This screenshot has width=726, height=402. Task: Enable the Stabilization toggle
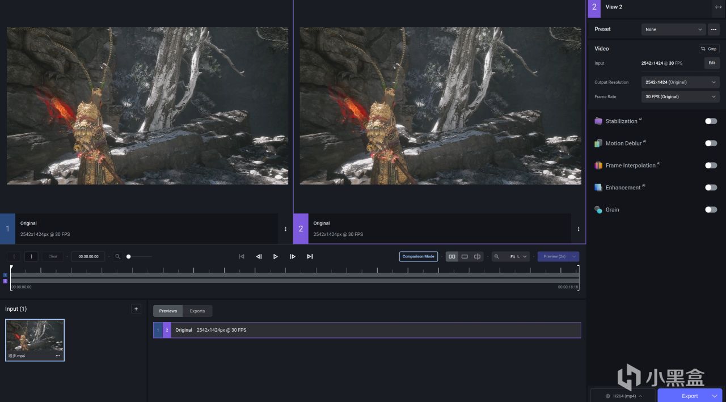tap(711, 121)
